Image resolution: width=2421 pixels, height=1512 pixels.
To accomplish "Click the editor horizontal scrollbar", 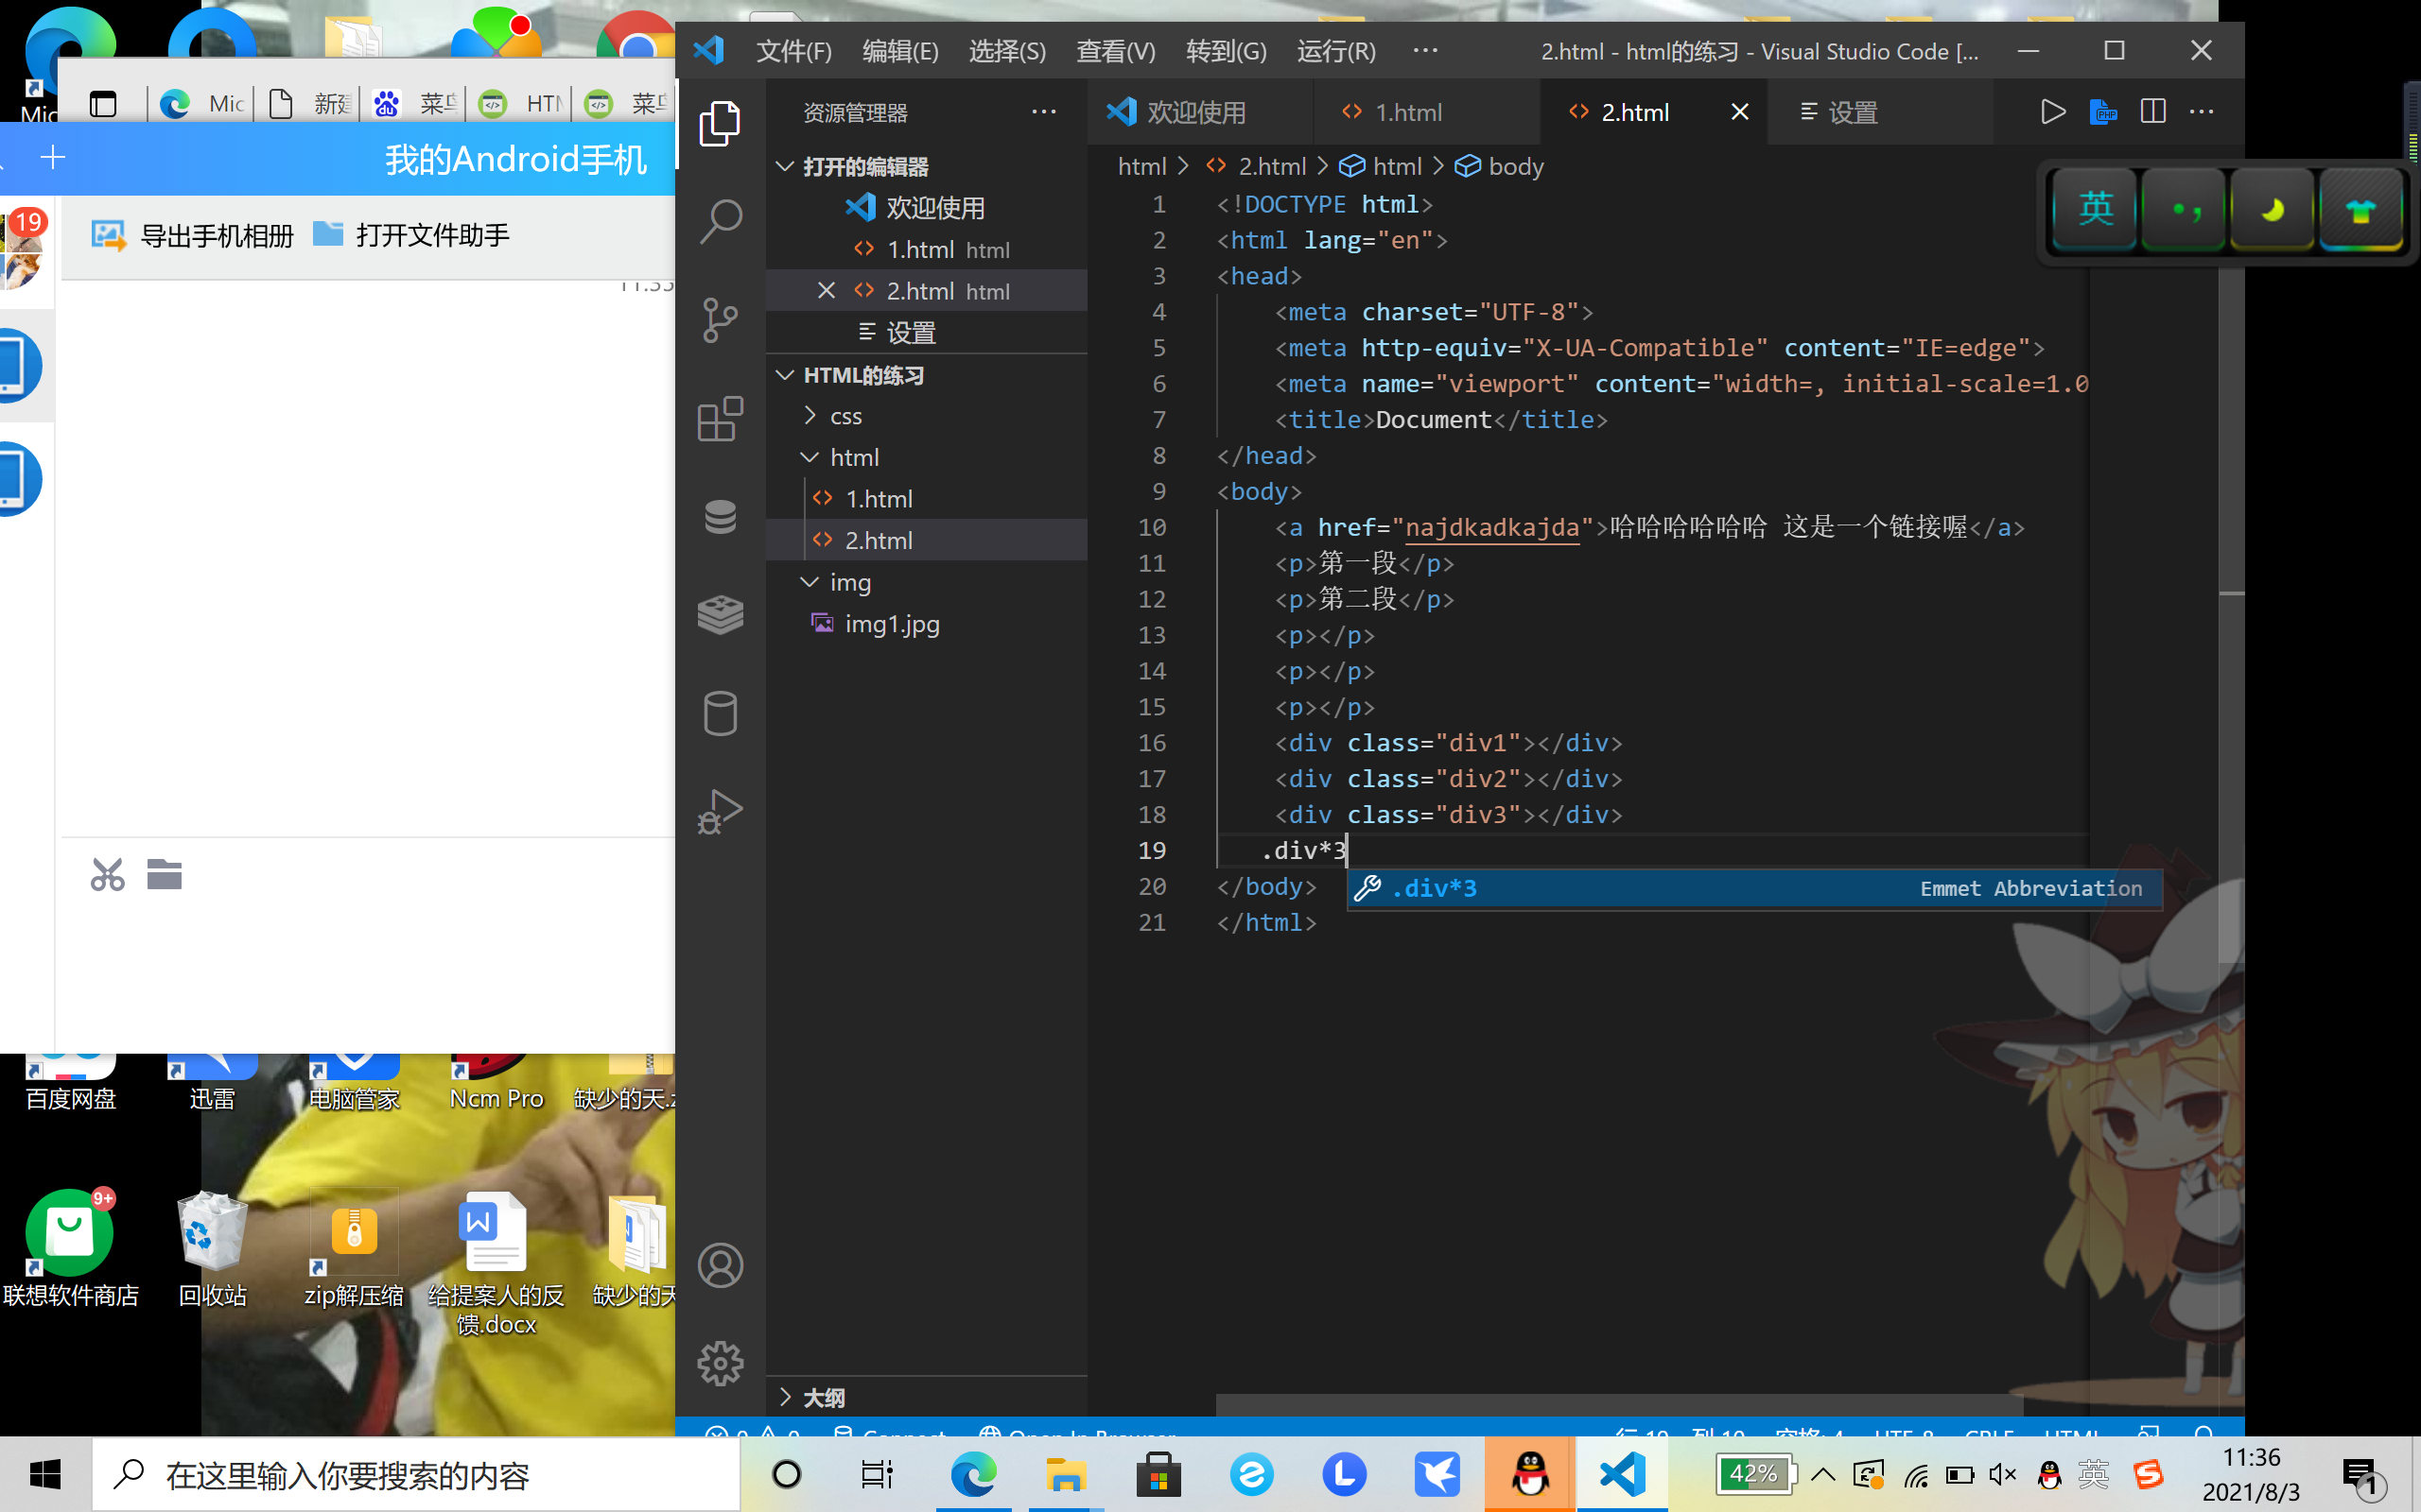I will [x=1619, y=1405].
